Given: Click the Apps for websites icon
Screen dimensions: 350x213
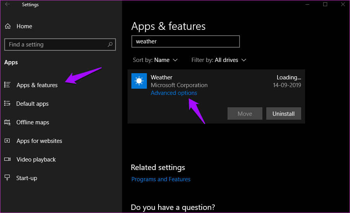Looking at the screenshot, I should tap(7, 141).
